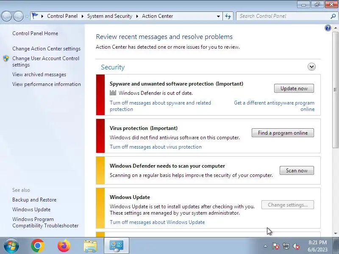Turn off messages about virus protection
Viewport: 339px width, 254px height.
click(x=156, y=147)
